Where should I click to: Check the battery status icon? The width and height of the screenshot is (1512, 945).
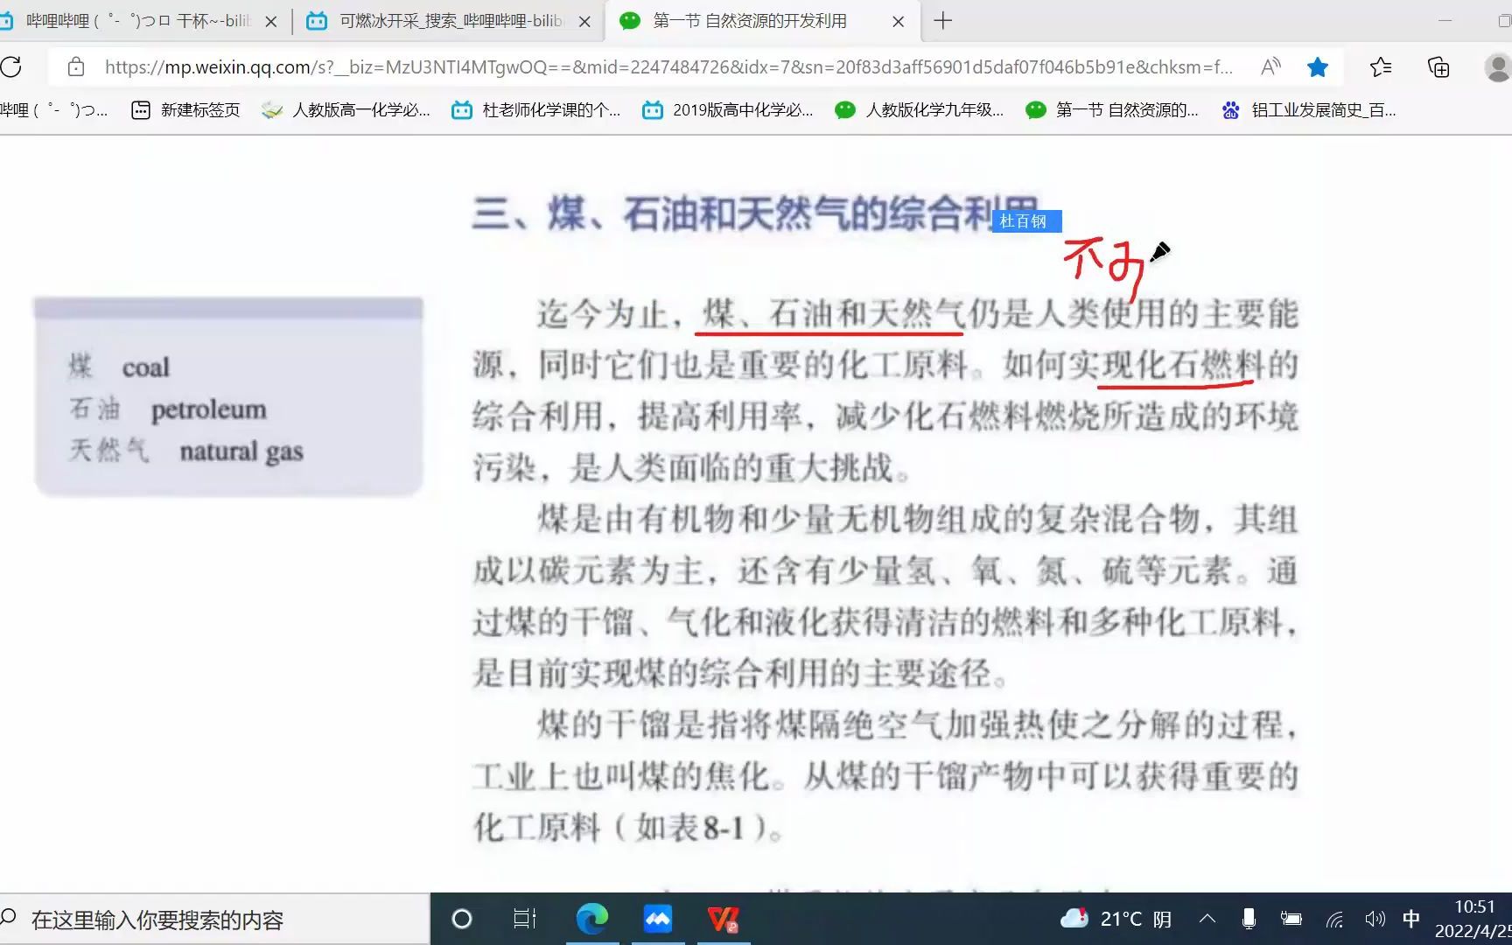coord(1291,919)
